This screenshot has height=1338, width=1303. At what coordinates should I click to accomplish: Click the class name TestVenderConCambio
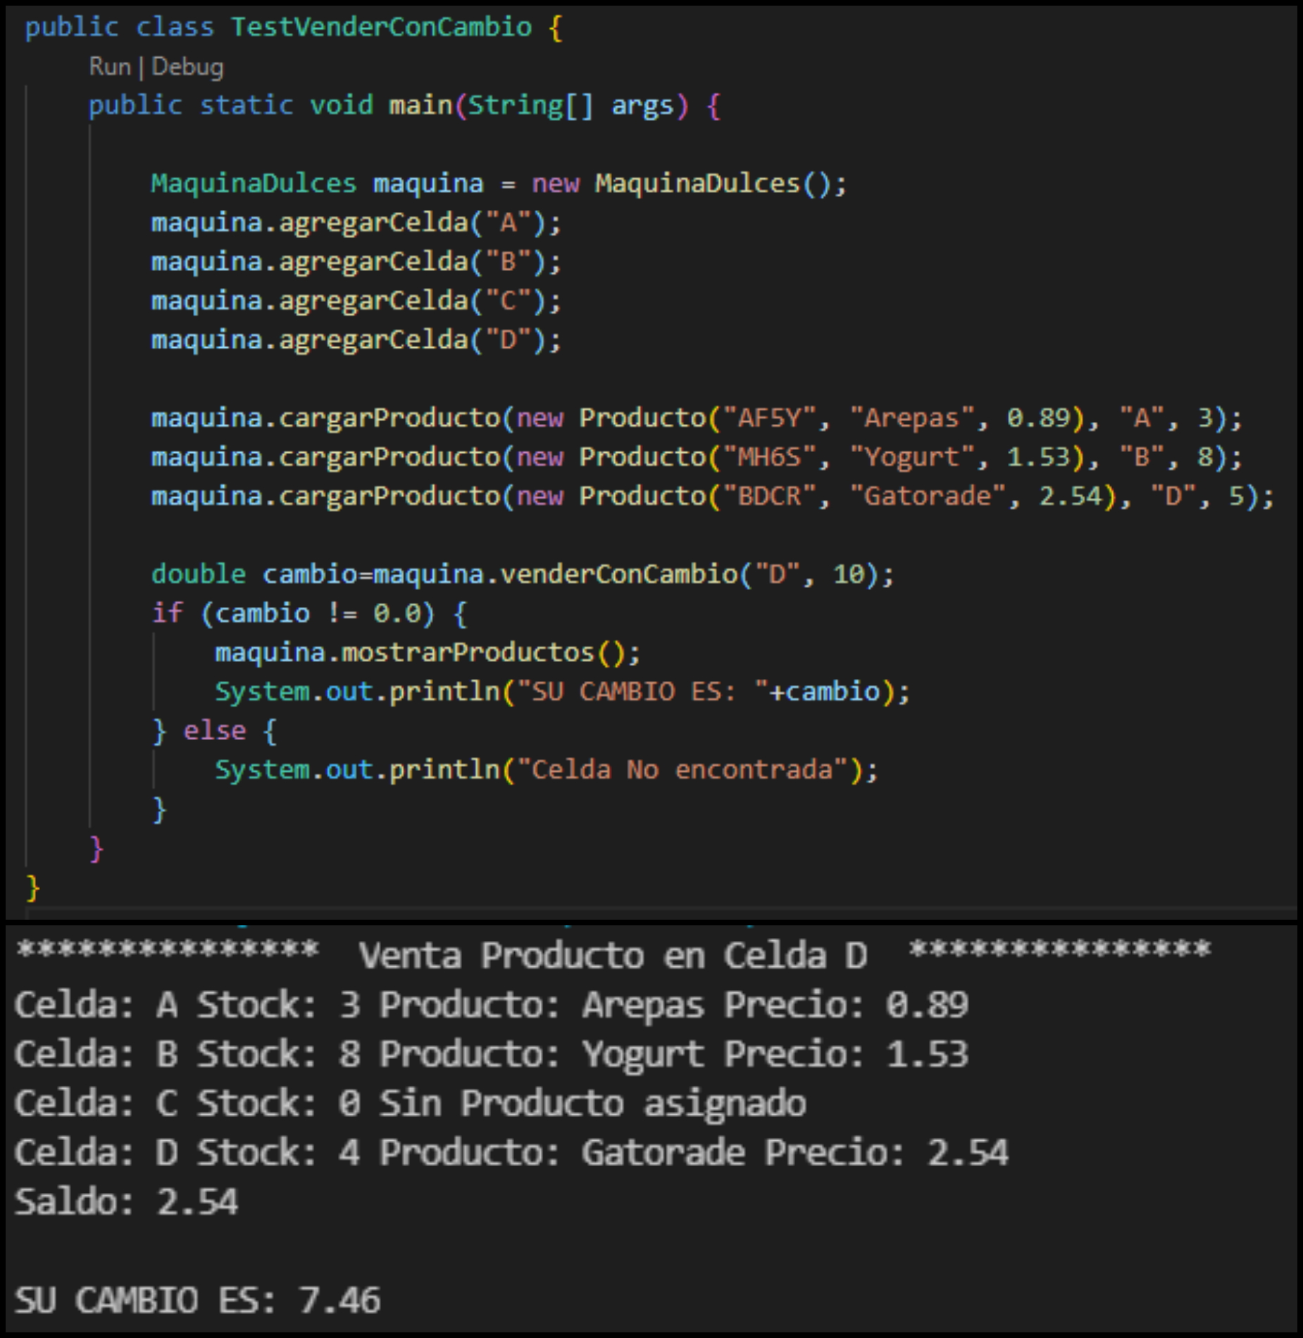381,27
